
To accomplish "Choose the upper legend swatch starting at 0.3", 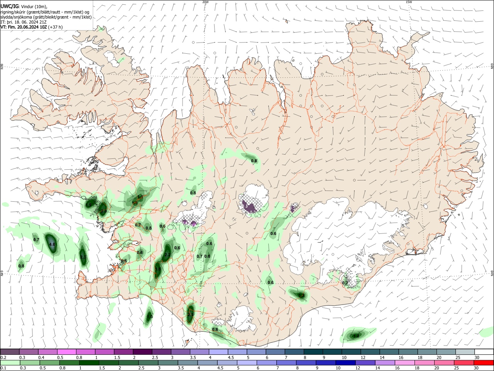I will pyautogui.click(x=29, y=352).
